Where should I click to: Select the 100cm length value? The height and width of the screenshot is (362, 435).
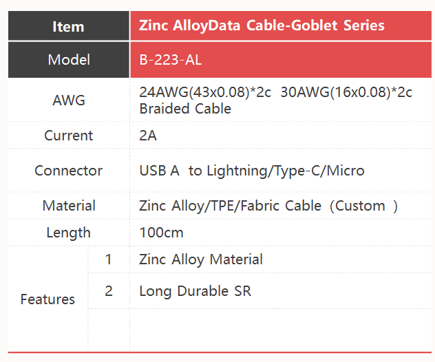pos(161,233)
